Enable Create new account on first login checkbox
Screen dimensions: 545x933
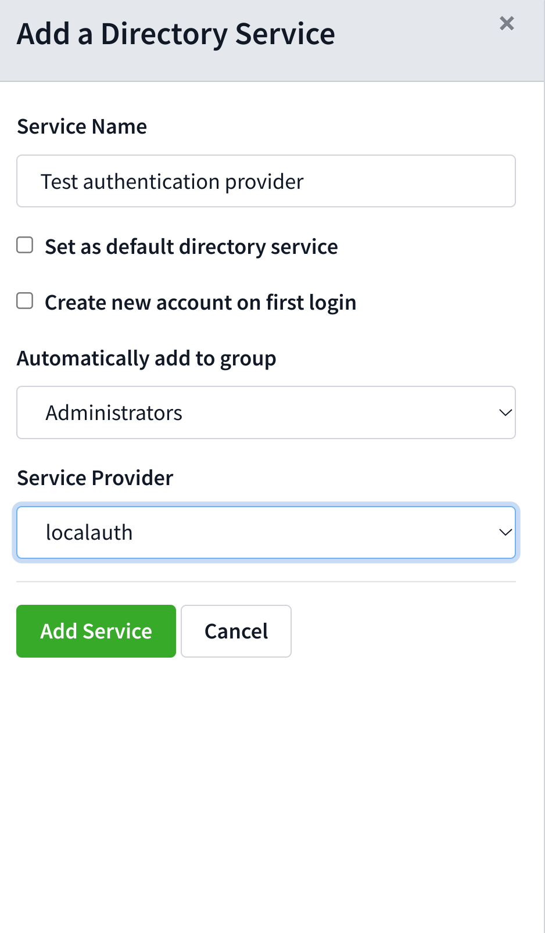24,301
